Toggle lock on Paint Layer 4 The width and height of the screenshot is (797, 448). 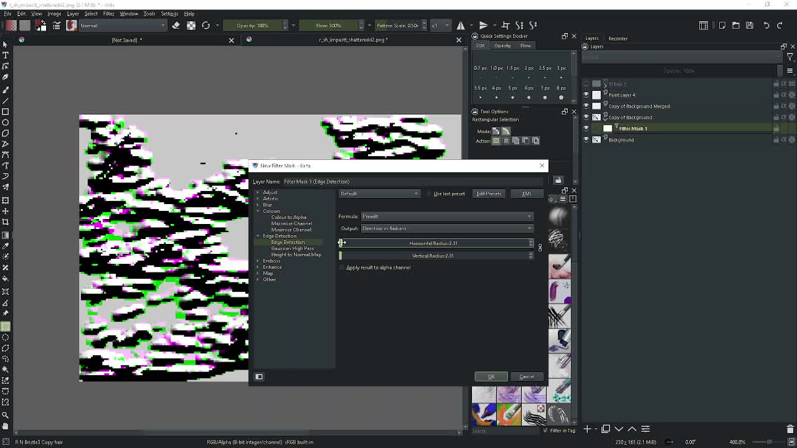click(x=776, y=95)
